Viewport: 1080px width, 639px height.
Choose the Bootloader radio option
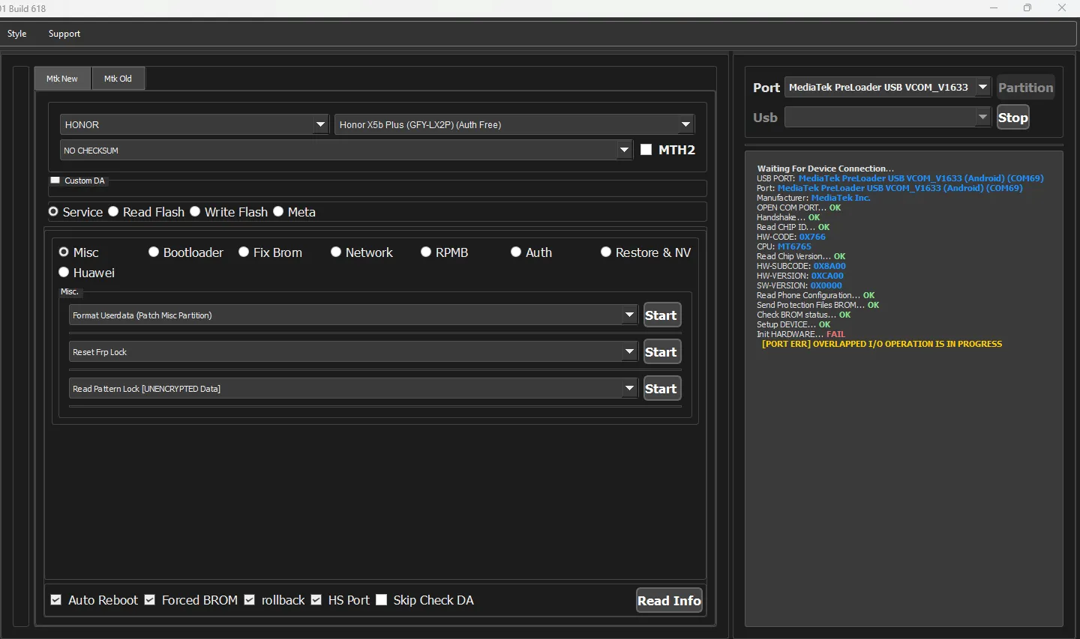pyautogui.click(x=154, y=252)
